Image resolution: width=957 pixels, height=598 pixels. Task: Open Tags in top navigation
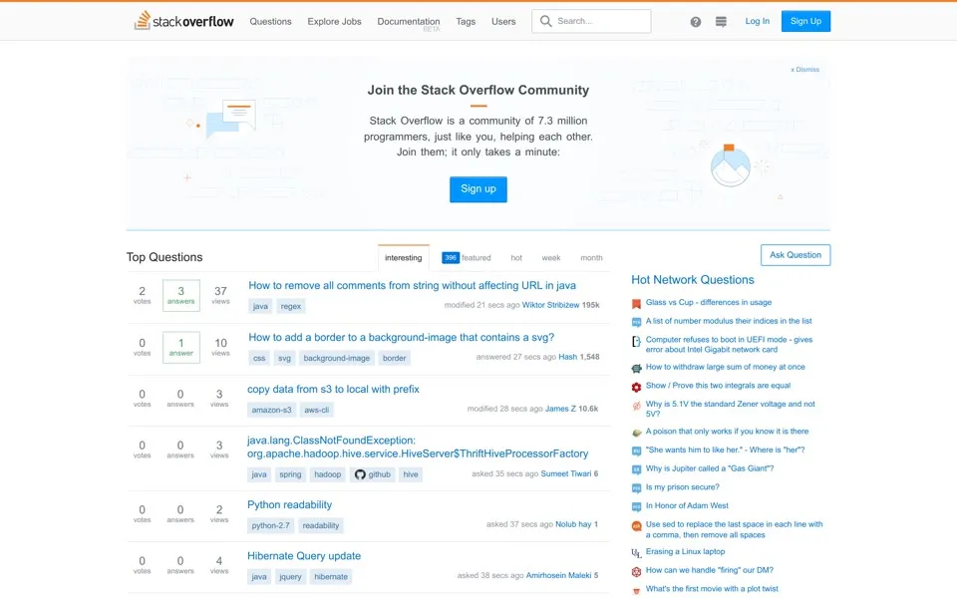coord(466,21)
